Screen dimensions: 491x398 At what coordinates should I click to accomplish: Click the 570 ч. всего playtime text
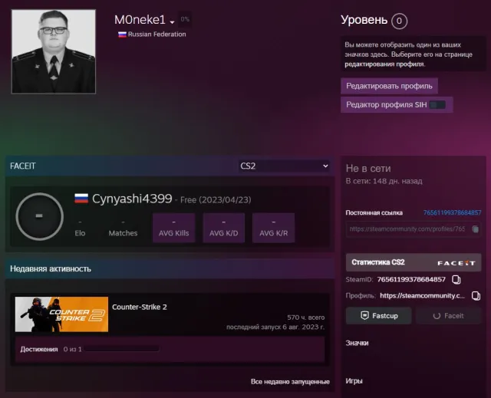[x=306, y=317]
